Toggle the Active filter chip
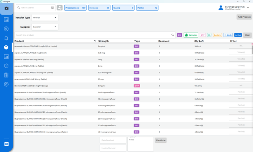Image resolution: width=253 pixels, height=152 pixels. click(238, 35)
